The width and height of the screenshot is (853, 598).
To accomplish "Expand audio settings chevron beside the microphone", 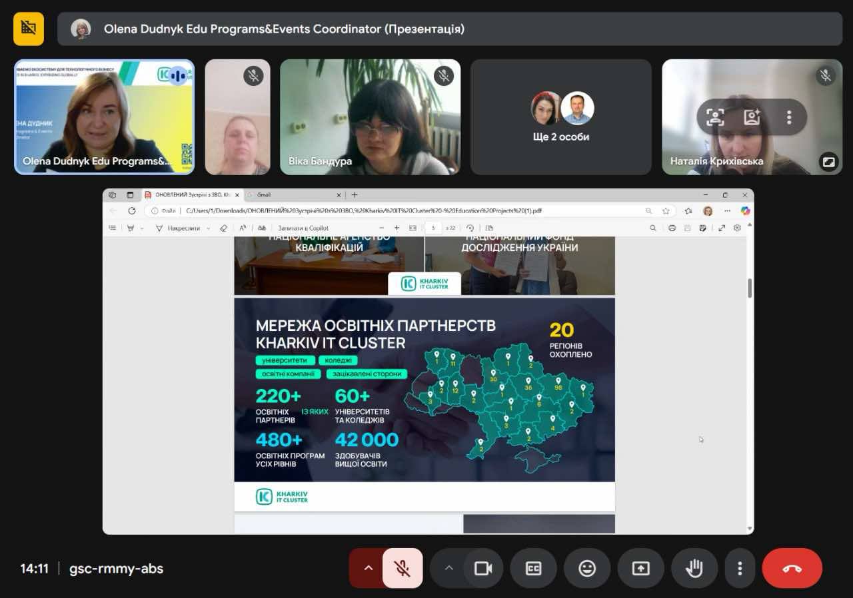I will pyautogui.click(x=368, y=568).
